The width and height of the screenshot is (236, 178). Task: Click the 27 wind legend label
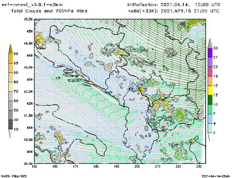(x=215, y=57)
